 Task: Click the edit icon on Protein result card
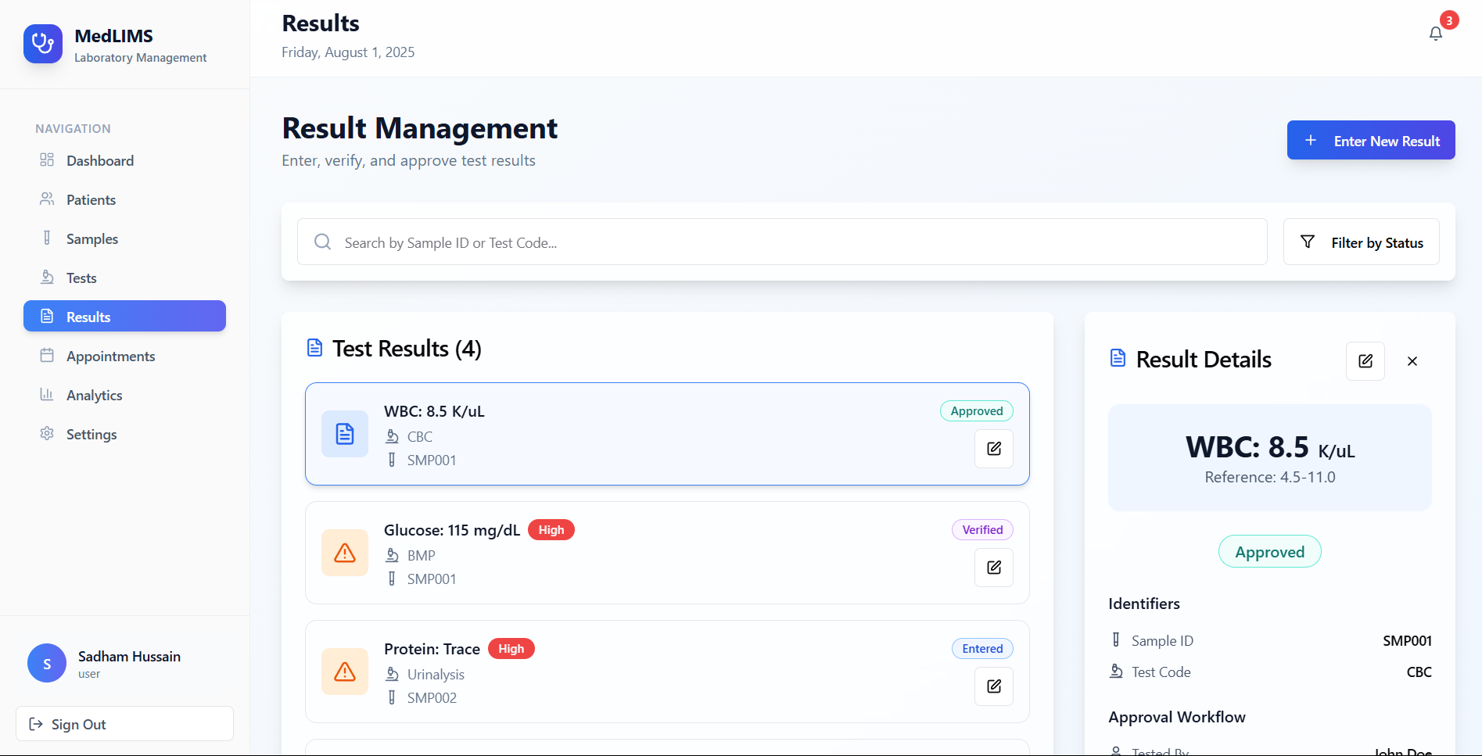[994, 686]
